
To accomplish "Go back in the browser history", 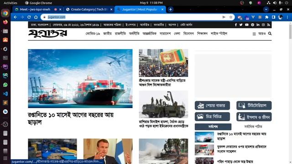I will (15, 17).
